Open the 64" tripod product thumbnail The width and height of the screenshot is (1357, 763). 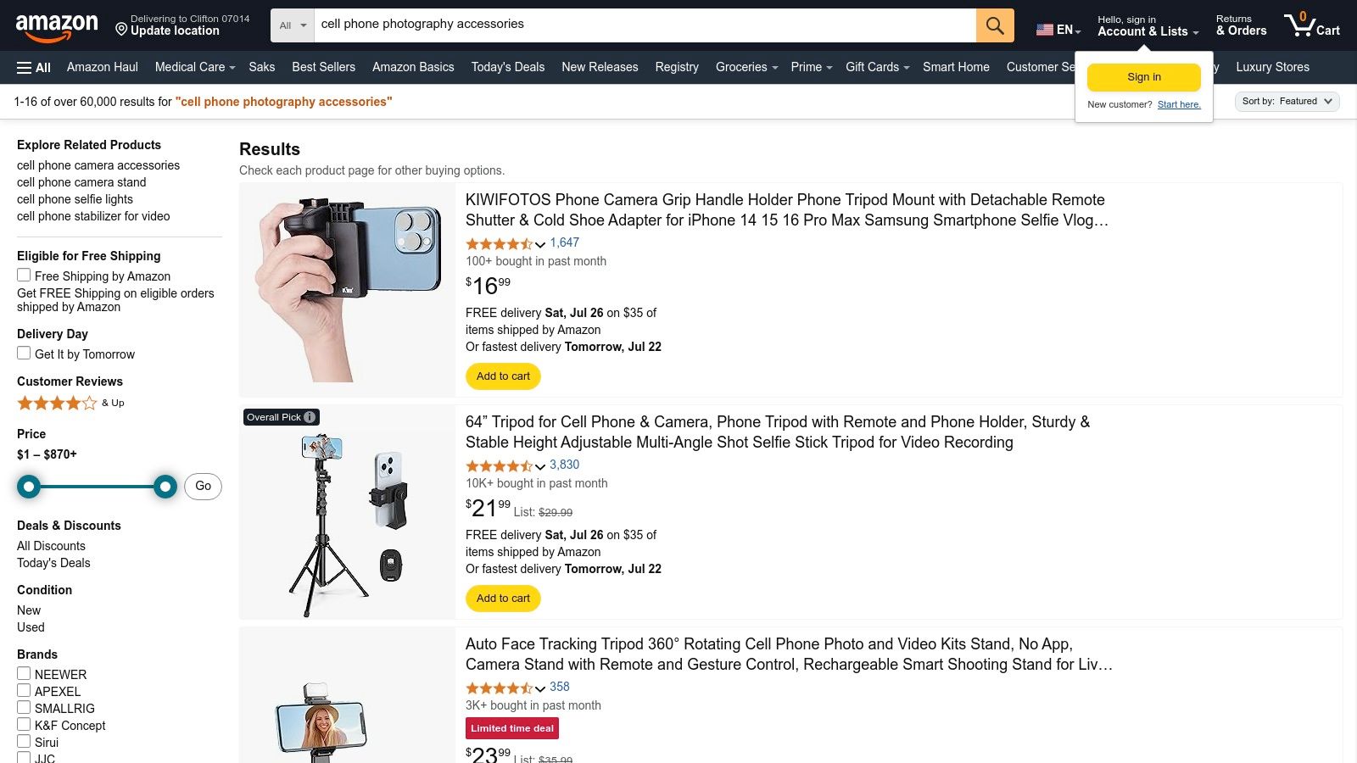[347, 513]
